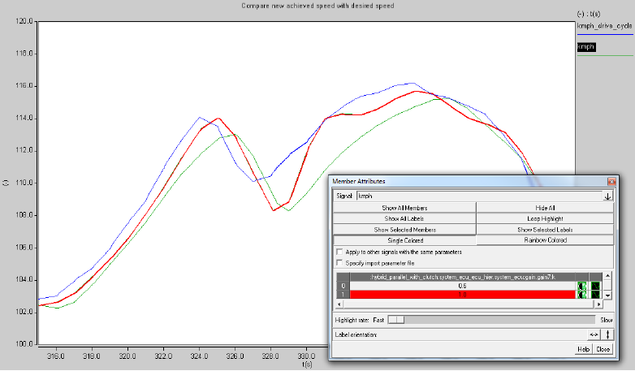Click the blue kmph_drive_cycle legend line
Viewport: 635px width, 371px height.
click(605, 34)
